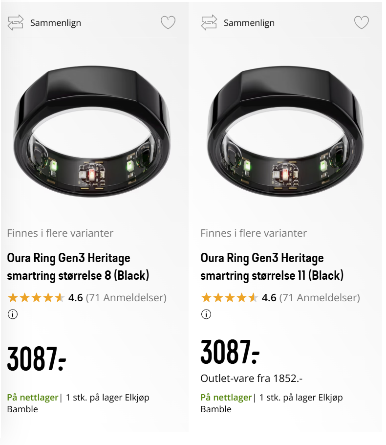The width and height of the screenshot is (386, 445).
Task: Favorite the size 8 ring with heart icon
Action: point(168,22)
